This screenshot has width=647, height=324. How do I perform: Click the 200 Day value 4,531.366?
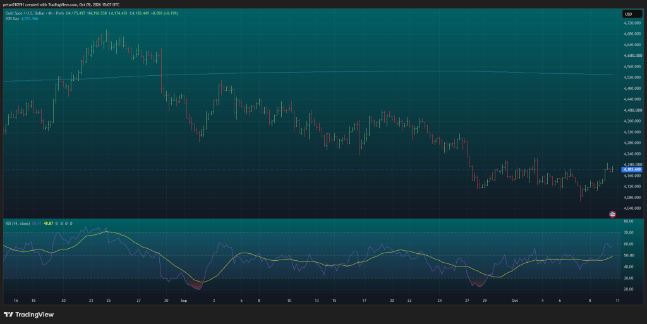coord(30,18)
